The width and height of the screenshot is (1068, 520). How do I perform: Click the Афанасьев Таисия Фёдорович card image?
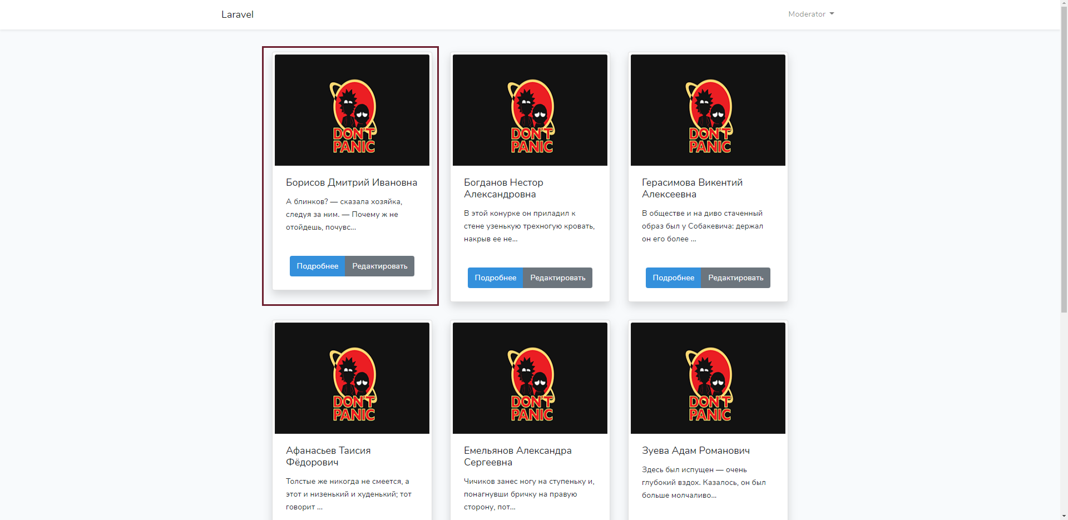coord(352,378)
